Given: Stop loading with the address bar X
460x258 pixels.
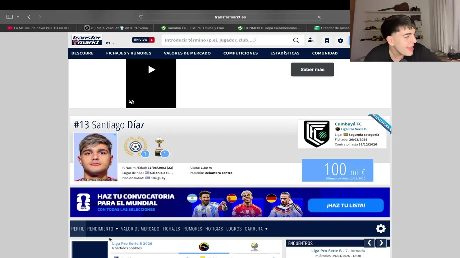Looking at the screenshot, I should coord(319,17).
